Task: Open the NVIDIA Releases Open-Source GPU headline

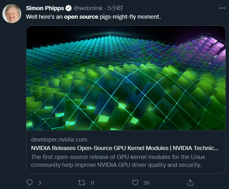Action: 124,148
